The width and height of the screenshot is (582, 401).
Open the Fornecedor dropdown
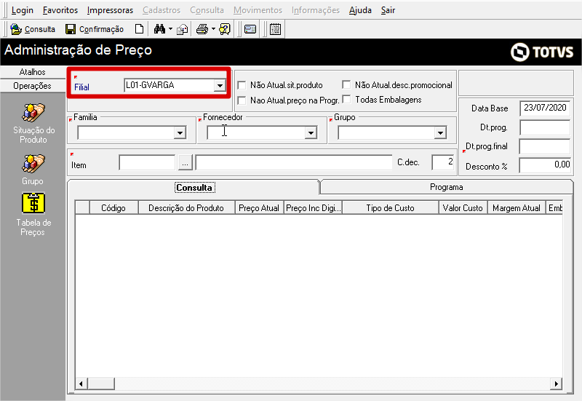tap(311, 132)
